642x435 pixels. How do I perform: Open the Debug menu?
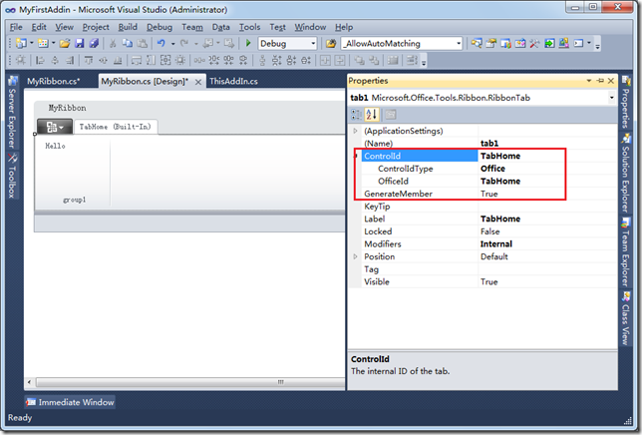[160, 27]
